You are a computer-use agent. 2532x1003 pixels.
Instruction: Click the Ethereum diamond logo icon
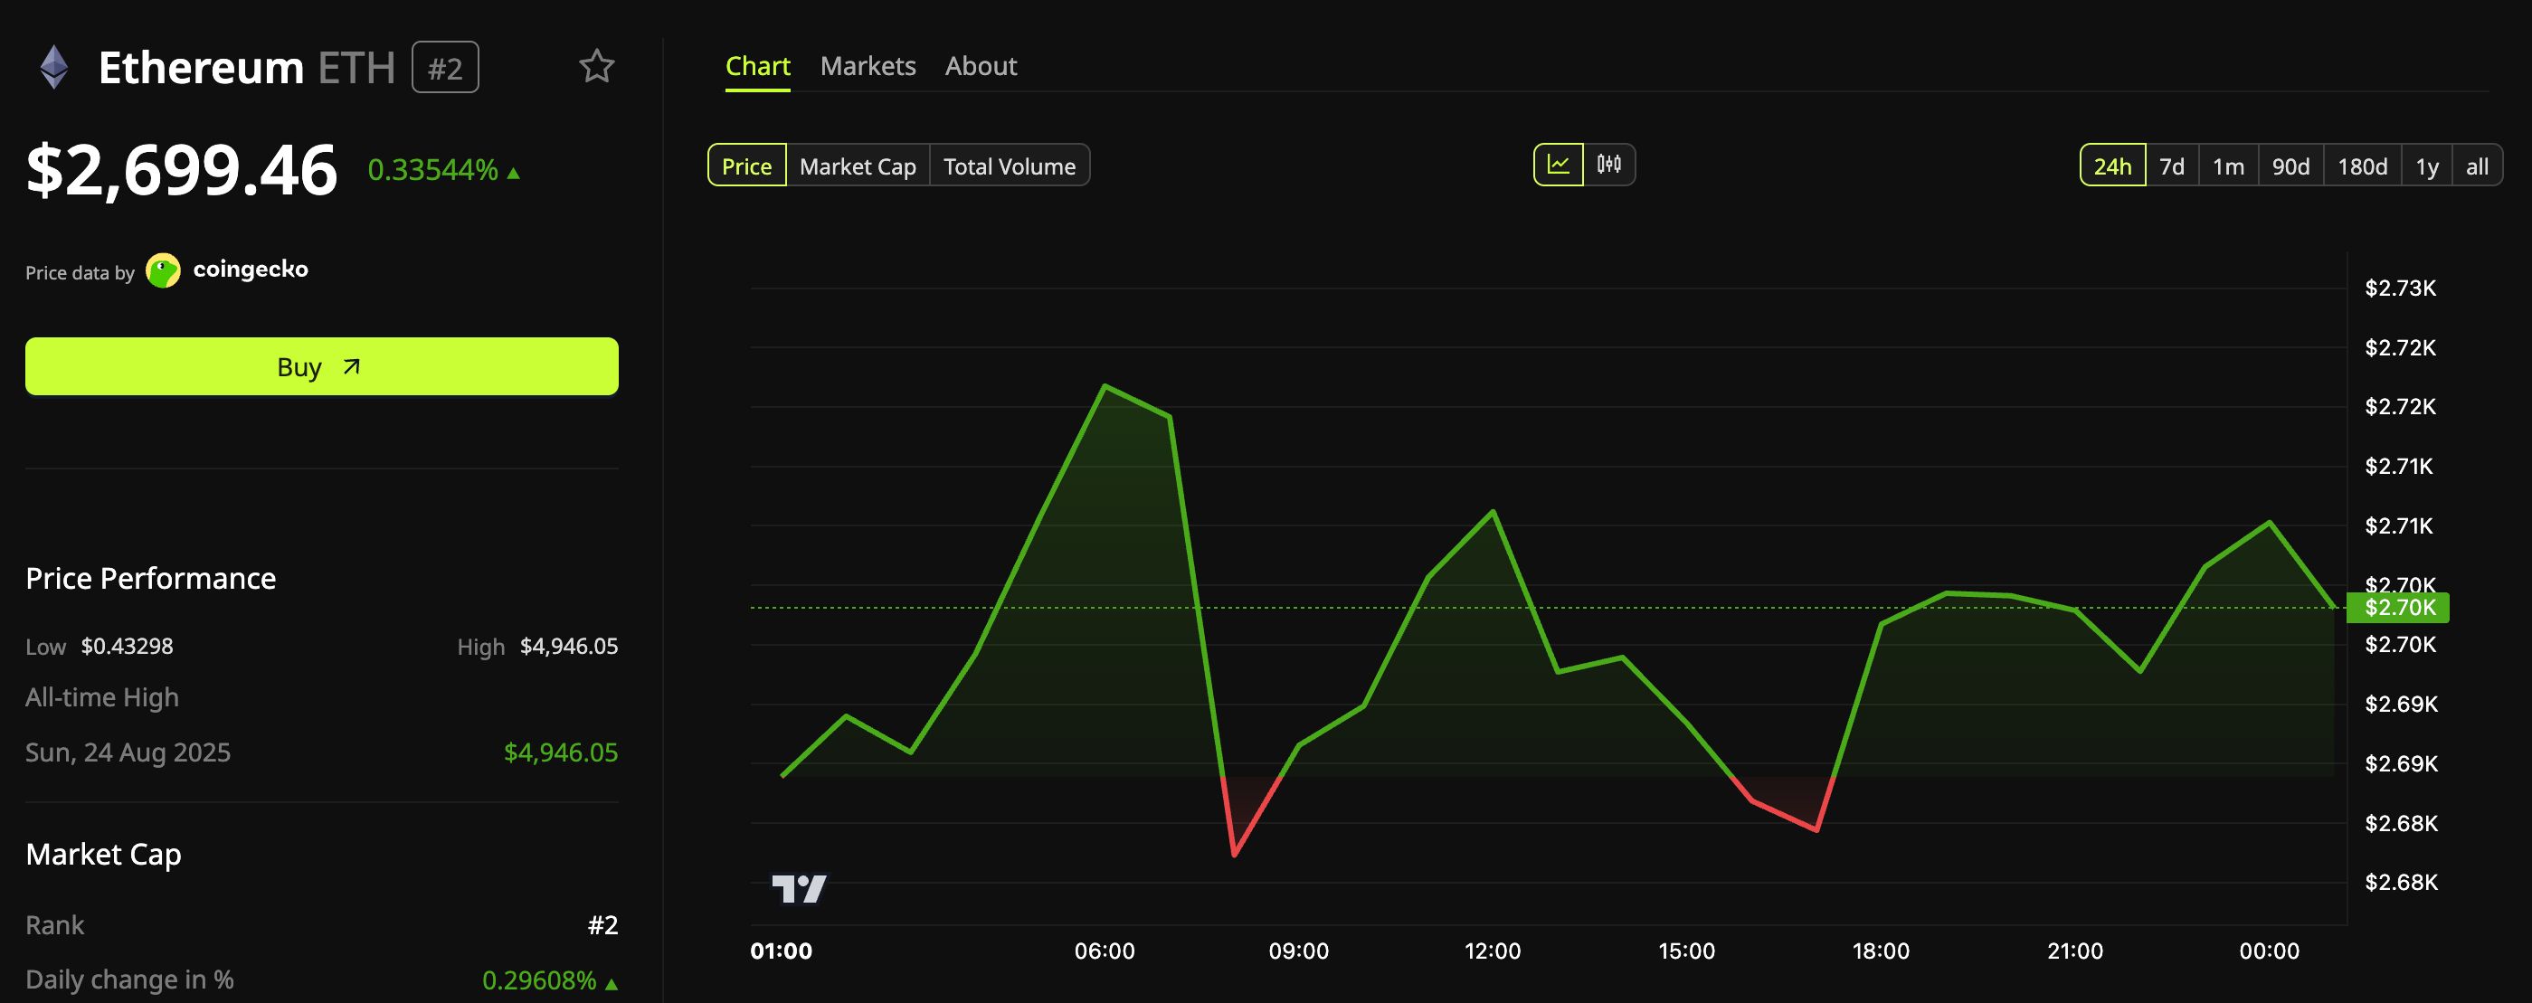54,67
